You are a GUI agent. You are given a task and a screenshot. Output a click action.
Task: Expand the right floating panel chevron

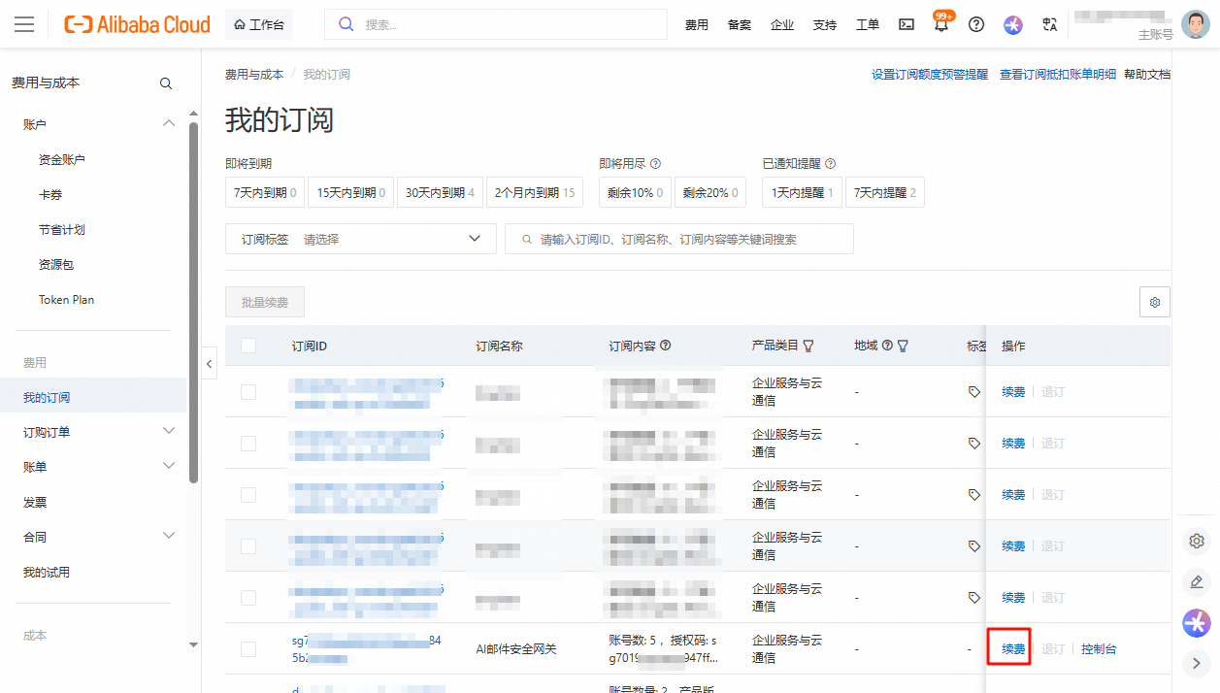[1197, 663]
